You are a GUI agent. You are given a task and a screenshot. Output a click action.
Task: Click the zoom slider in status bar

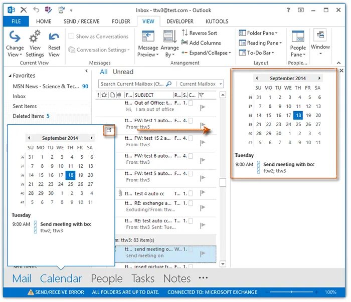(x=291, y=292)
